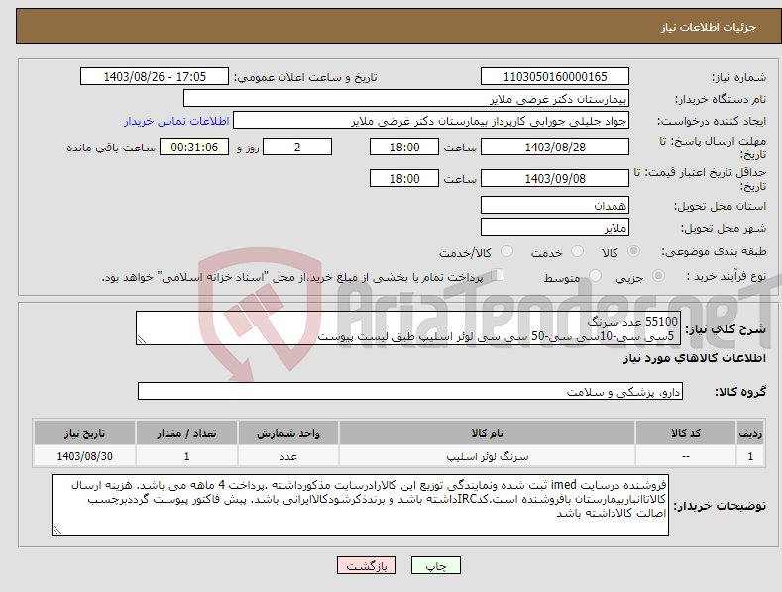Image resolution: width=782 pixels, height=592 pixels.
Task: Click the نوع فرآیند خرید label
Action: (x=726, y=276)
